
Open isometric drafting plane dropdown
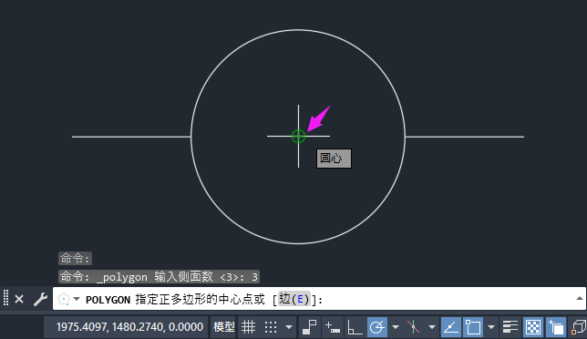coord(432,327)
